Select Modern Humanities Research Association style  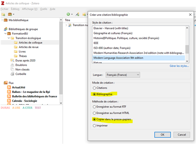tap(139, 53)
